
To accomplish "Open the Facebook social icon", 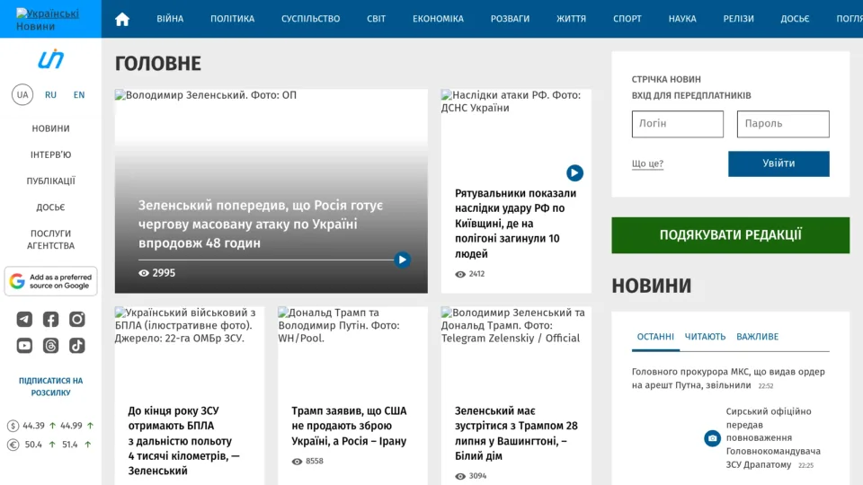I will 50,320.
